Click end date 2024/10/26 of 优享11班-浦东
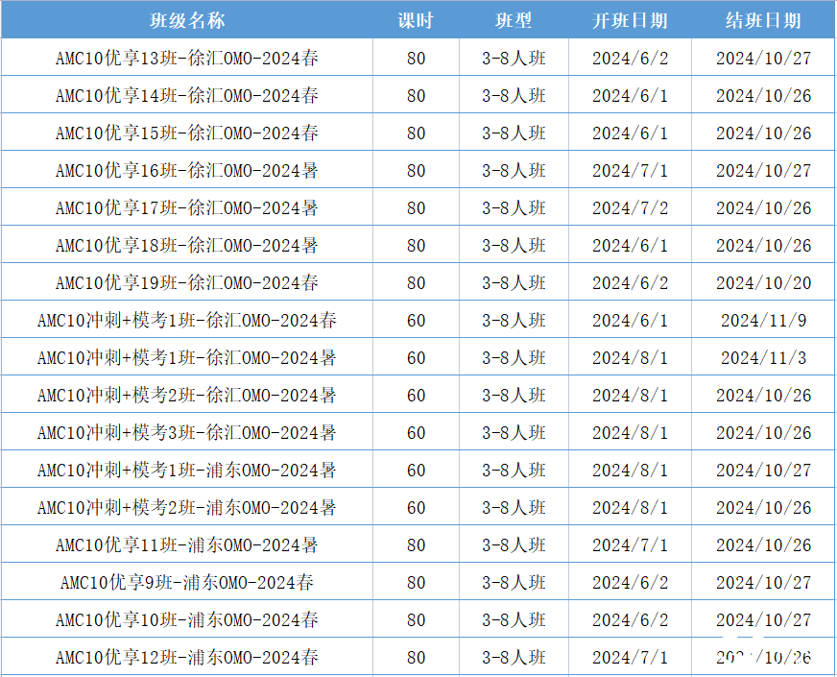The image size is (837, 677). pyautogui.click(x=763, y=544)
